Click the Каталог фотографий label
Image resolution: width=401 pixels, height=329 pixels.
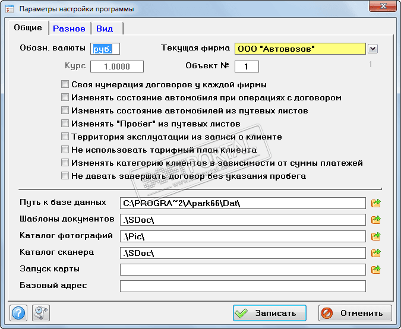coord(66,236)
